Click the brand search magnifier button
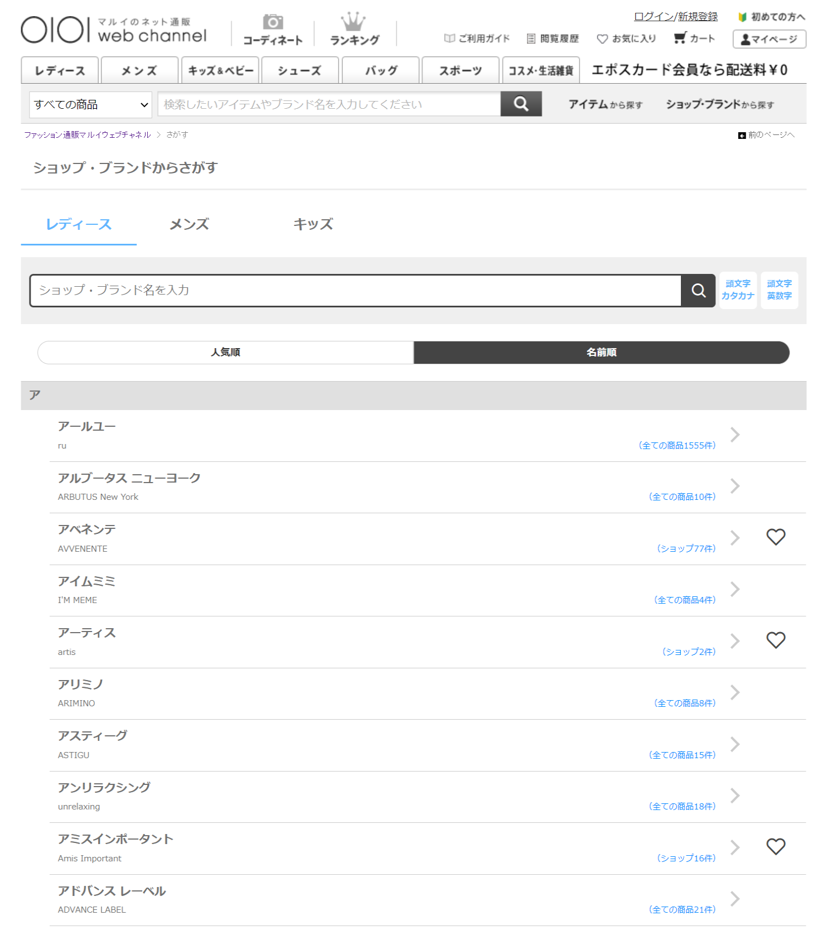This screenshot has width=827, height=935. pos(698,291)
